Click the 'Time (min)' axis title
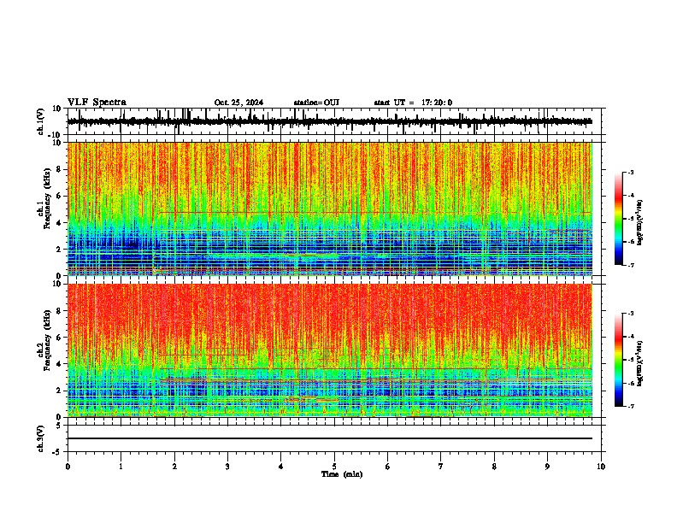The image size is (677, 523). (342, 474)
